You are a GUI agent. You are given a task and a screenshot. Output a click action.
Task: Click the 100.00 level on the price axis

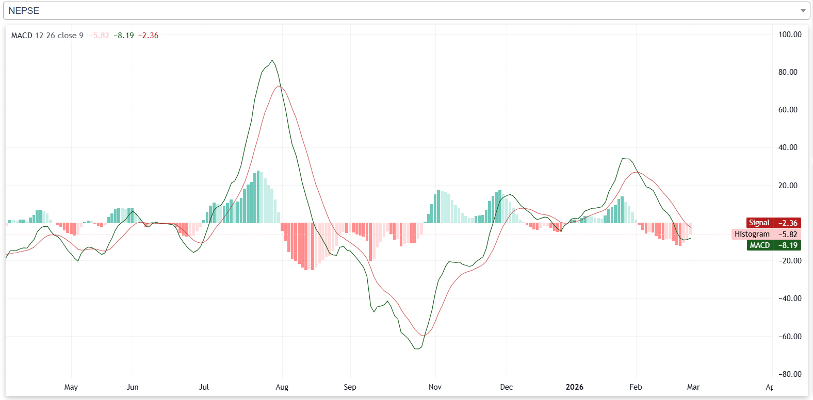789,35
